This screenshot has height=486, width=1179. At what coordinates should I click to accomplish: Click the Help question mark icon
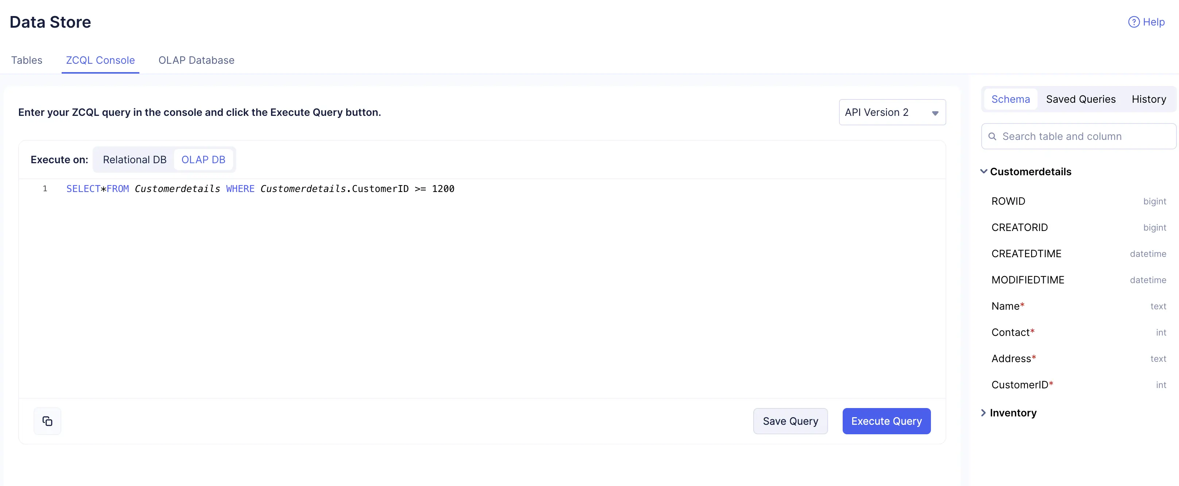(x=1133, y=22)
